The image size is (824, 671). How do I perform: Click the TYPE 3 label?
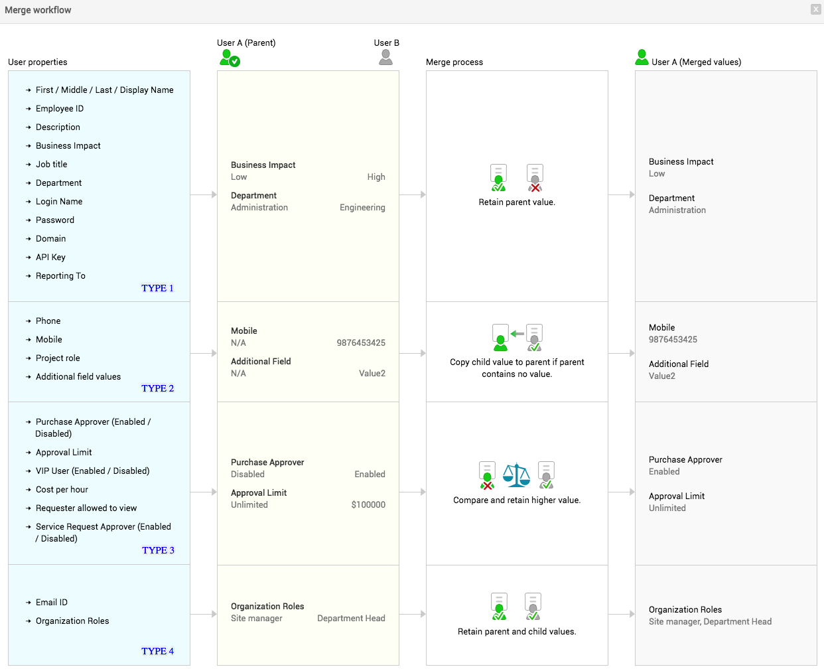point(158,550)
